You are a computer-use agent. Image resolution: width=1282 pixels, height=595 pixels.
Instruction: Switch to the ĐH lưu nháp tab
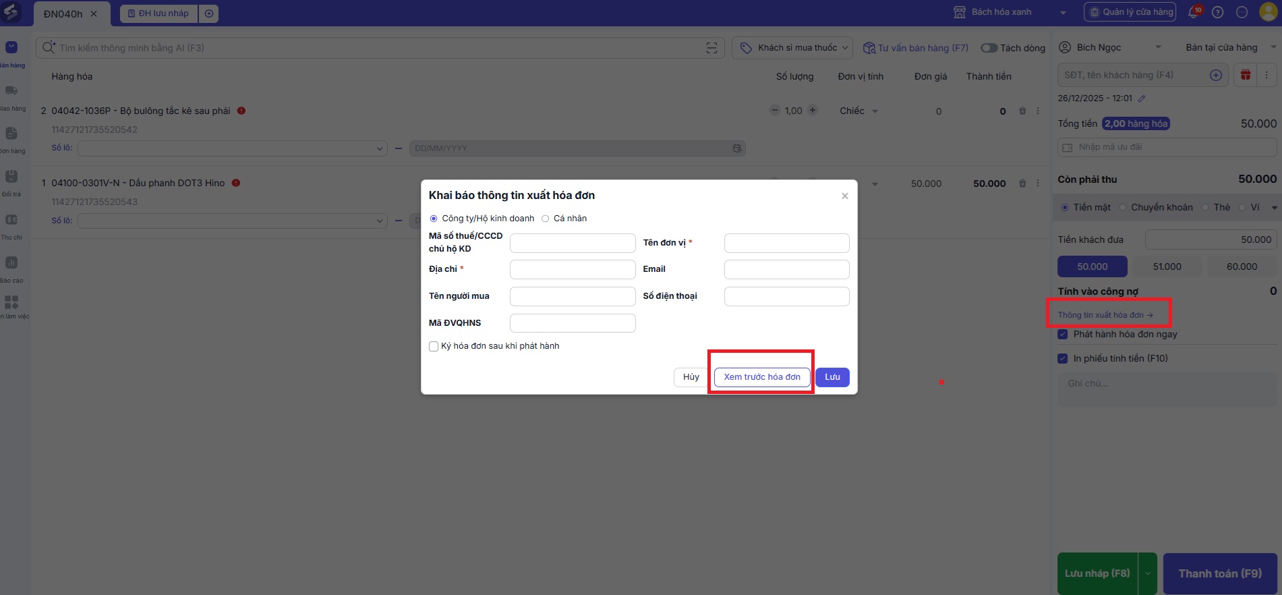point(159,13)
